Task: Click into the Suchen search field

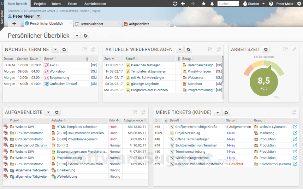Action: (228, 4)
